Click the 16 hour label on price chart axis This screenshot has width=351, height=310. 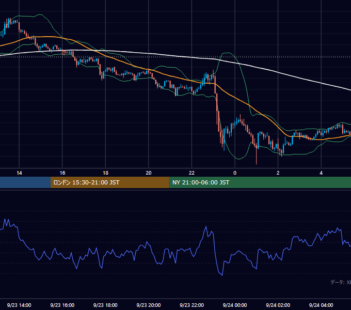[62, 173]
